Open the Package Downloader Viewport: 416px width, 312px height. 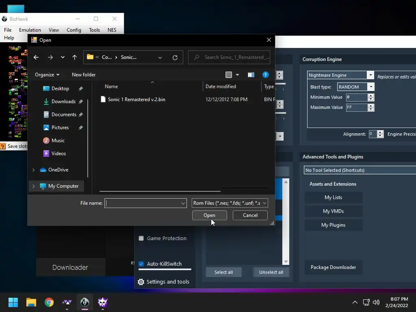[333, 267]
